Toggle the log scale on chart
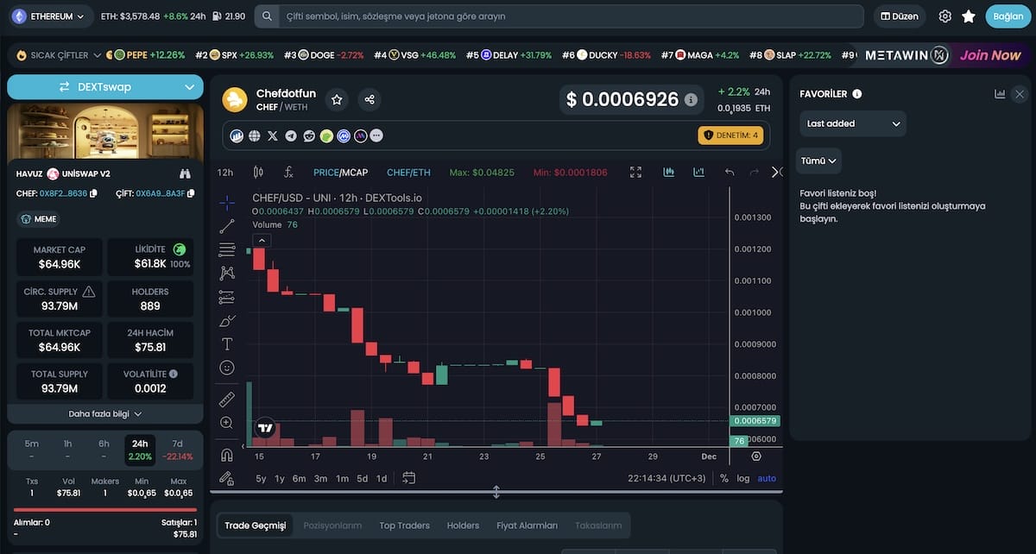 743,478
